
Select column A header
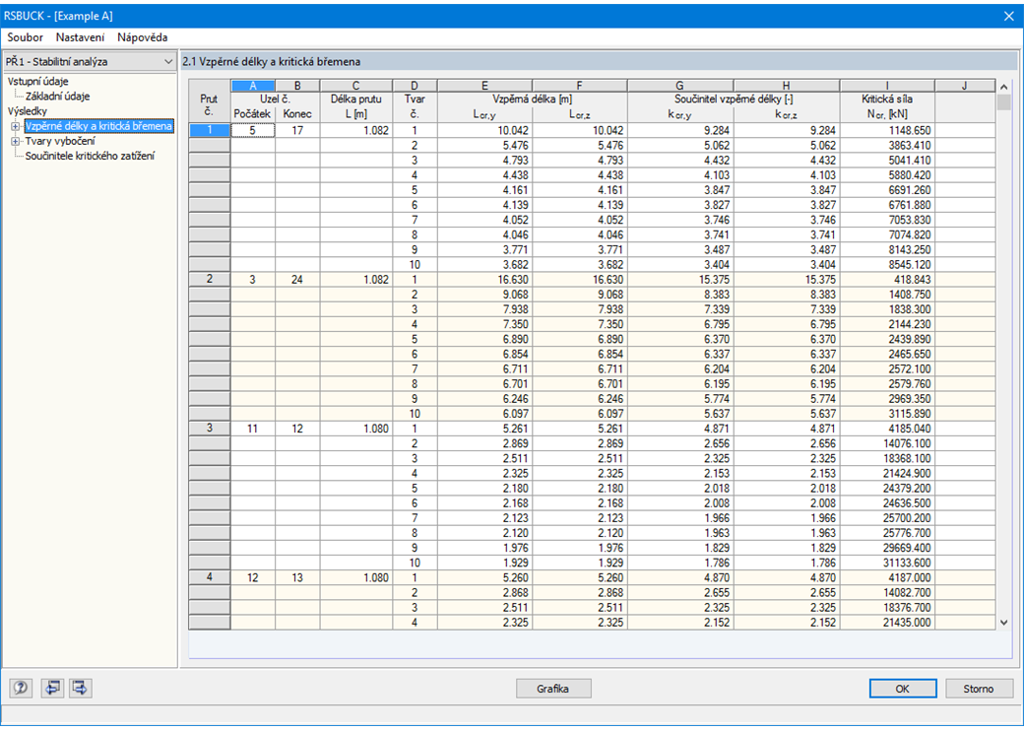253,86
